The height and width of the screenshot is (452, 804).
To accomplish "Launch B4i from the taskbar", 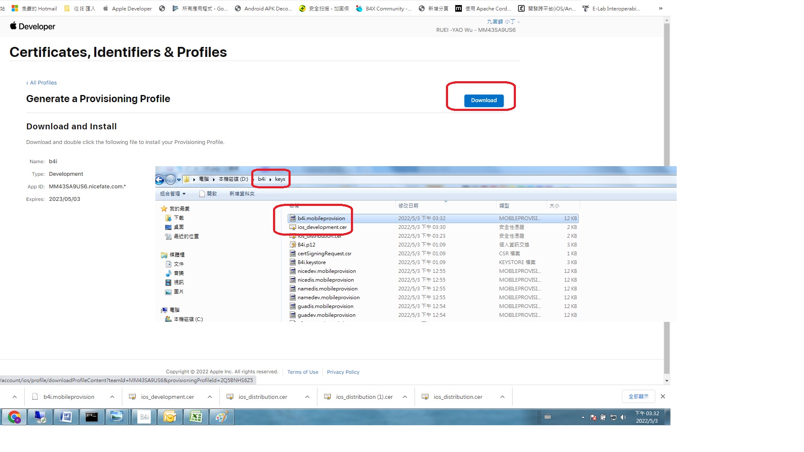I will (x=144, y=417).
